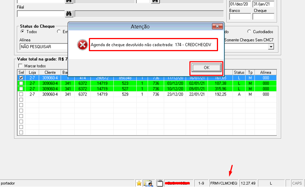The height and width of the screenshot is (187, 305).
Task: Click the Cheque input field
Action: pyautogui.click(x=263, y=17)
